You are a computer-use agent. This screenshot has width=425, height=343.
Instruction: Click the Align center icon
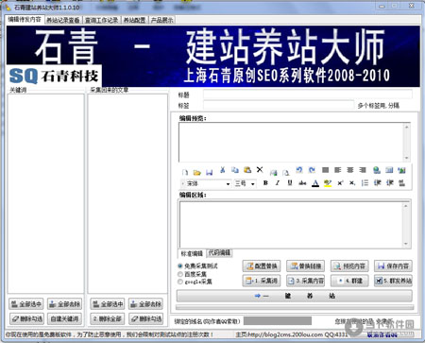(350, 170)
